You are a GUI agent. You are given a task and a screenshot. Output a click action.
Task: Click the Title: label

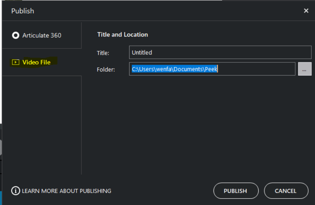(103, 53)
